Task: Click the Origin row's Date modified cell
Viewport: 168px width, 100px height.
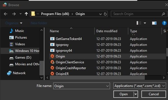Action: [x=109, y=56]
